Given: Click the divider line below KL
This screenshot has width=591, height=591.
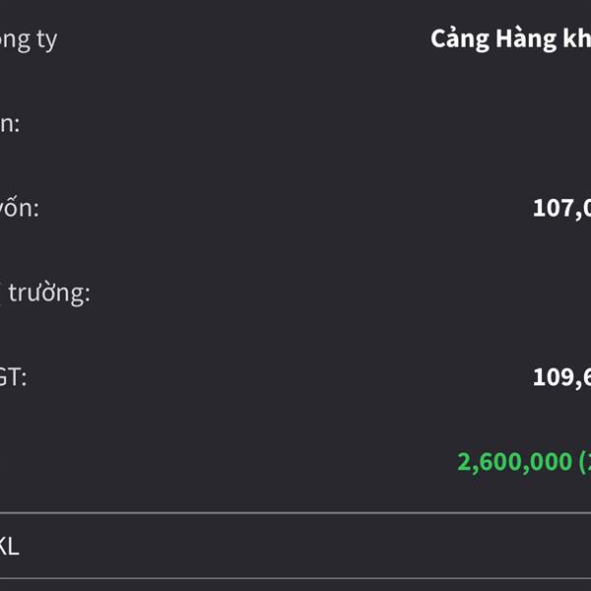Looking at the screenshot, I should 295,578.
